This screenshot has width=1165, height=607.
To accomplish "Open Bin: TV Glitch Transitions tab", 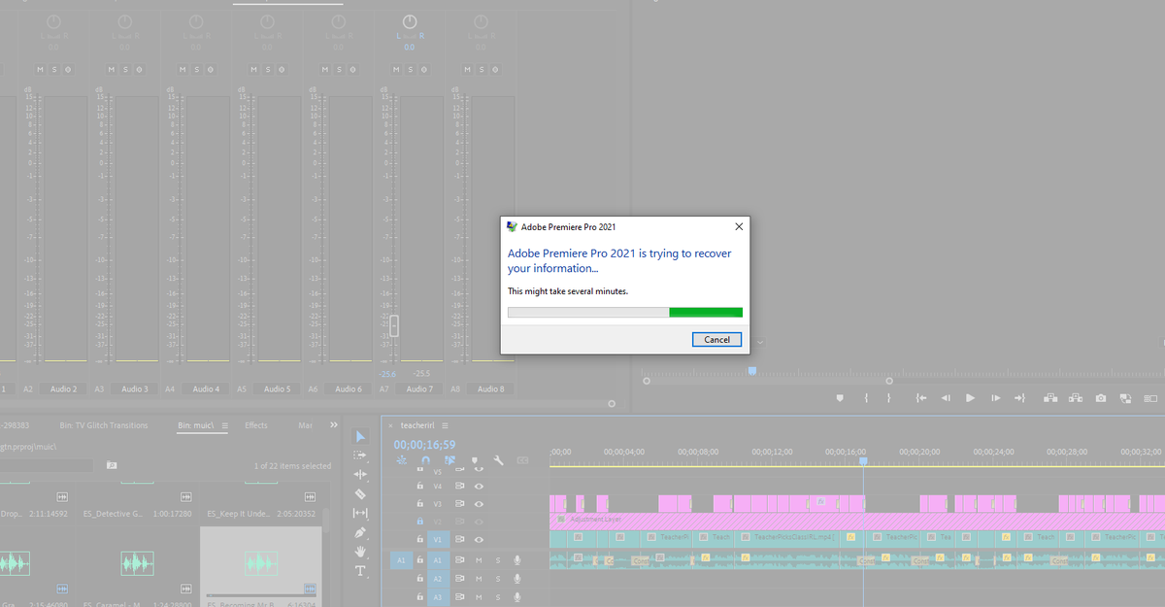I will click(104, 425).
